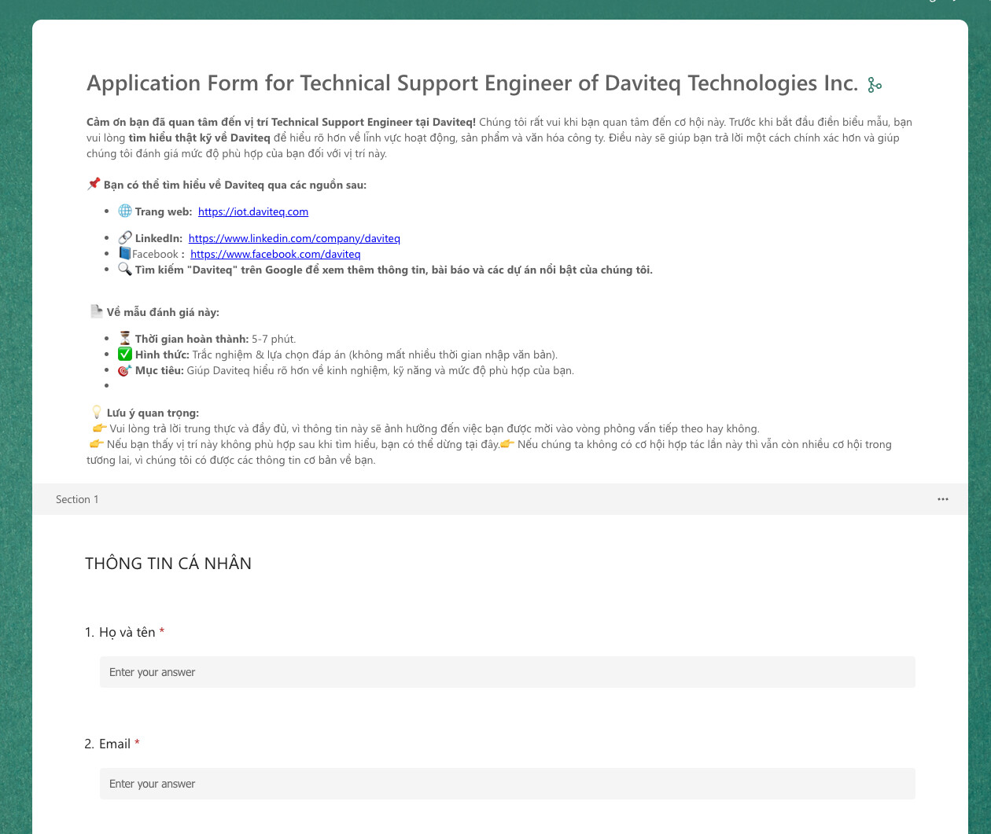Open the Daviteq LinkedIn company link
Image resolution: width=991 pixels, height=834 pixels.
click(x=294, y=238)
